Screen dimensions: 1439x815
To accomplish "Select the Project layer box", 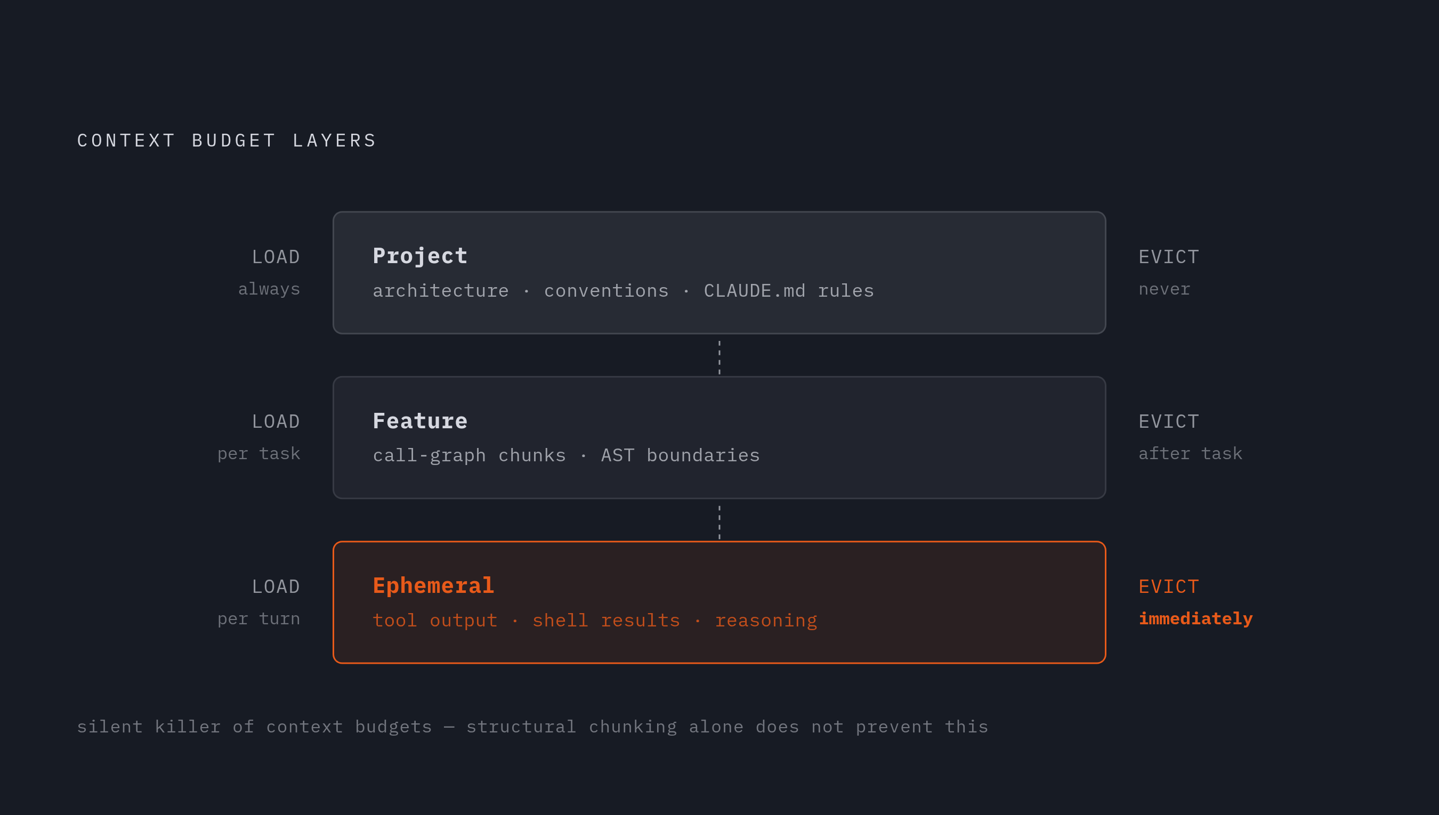I will (x=719, y=273).
